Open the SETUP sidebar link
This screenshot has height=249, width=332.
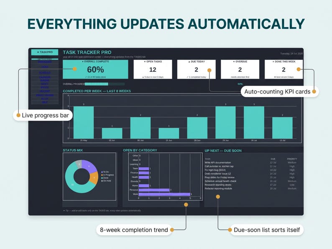(x=45, y=99)
